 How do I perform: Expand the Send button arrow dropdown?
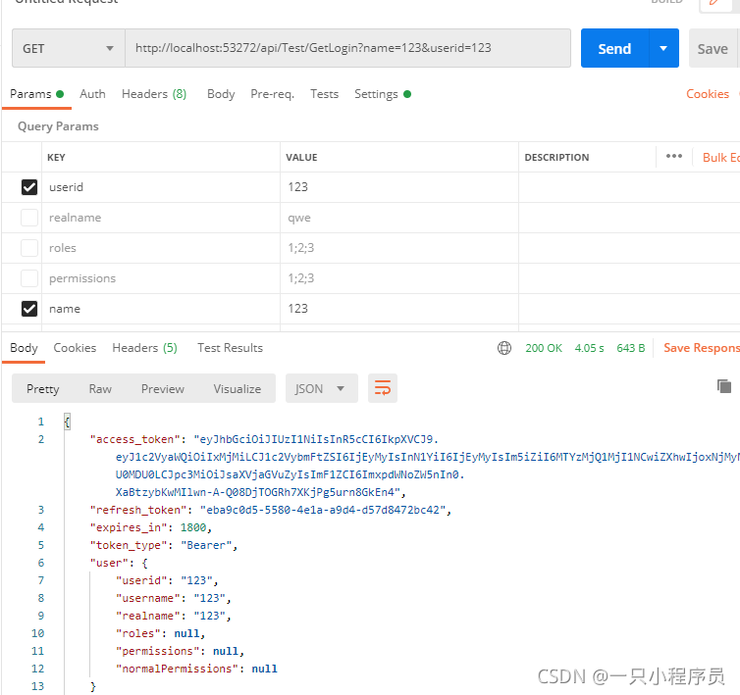pos(663,49)
